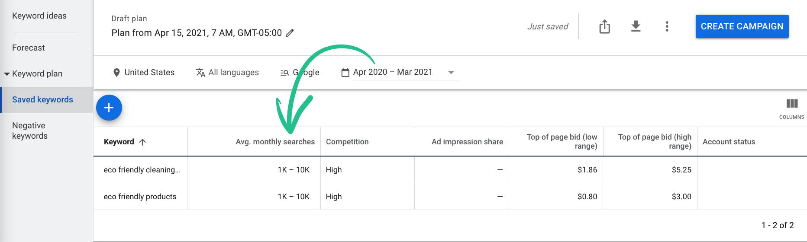Go to Forecast in sidebar
The height and width of the screenshot is (242, 807).
[29, 48]
